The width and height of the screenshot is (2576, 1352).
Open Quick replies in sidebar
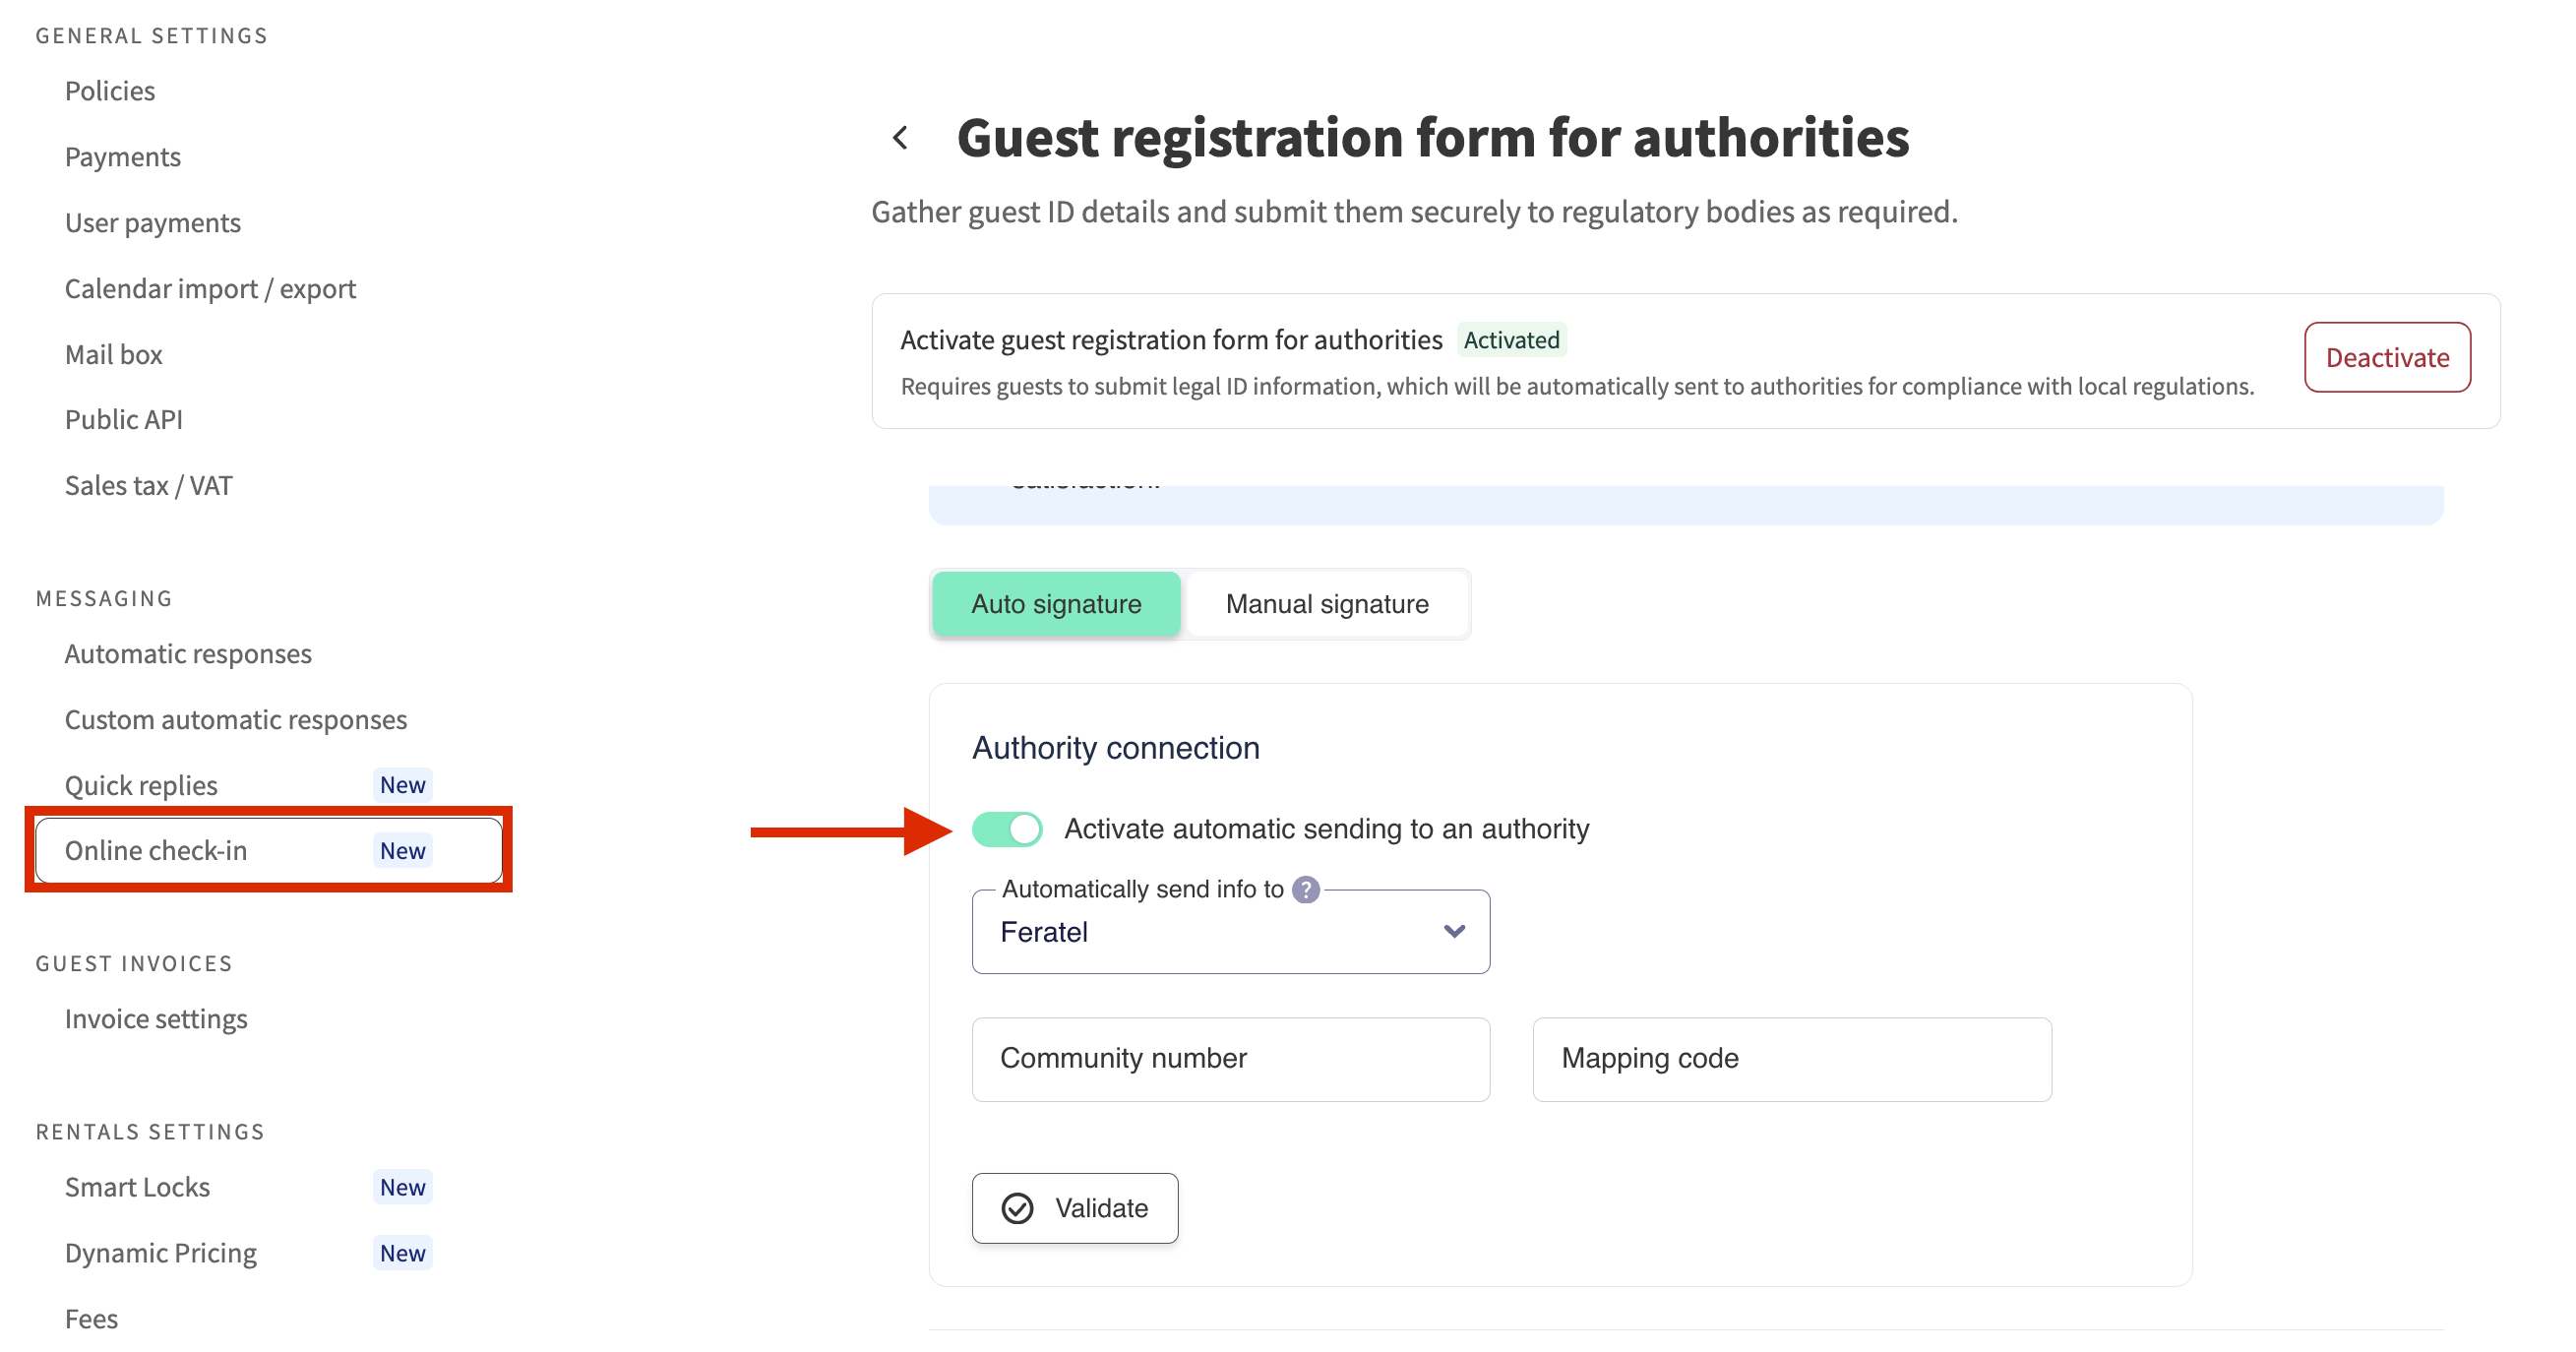[x=141, y=785]
